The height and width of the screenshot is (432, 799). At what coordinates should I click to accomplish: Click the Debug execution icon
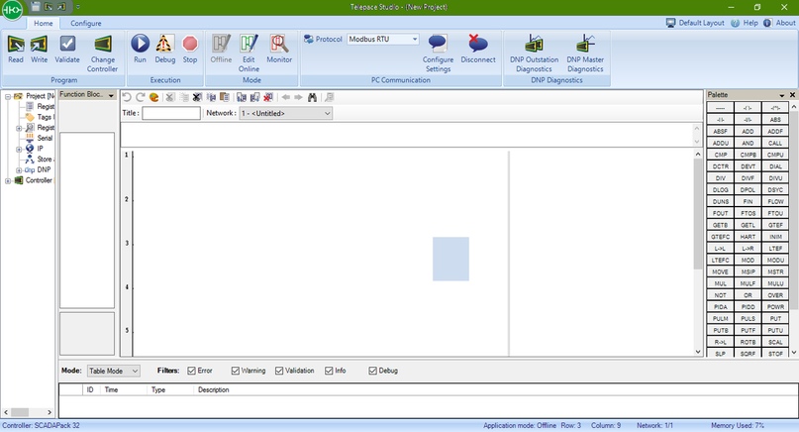(x=164, y=44)
